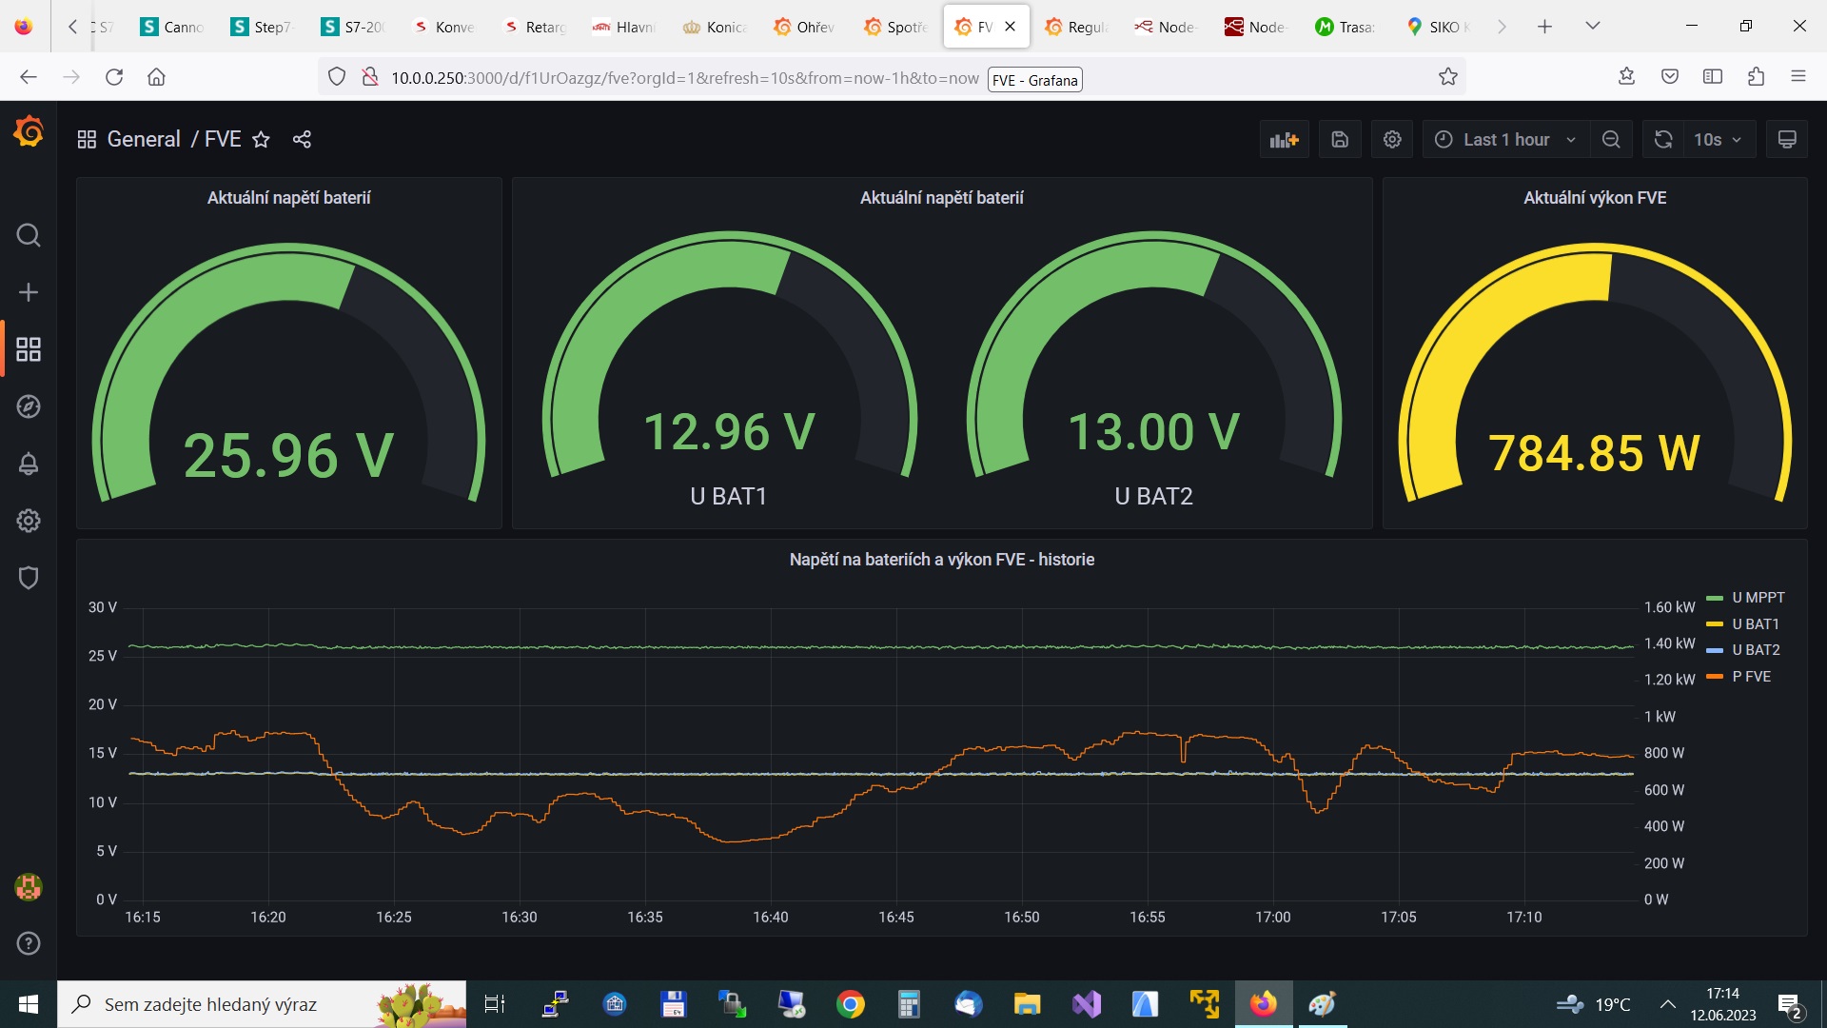1827x1028 pixels.
Task: Open the Last 1 hour time picker
Action: pos(1505,140)
